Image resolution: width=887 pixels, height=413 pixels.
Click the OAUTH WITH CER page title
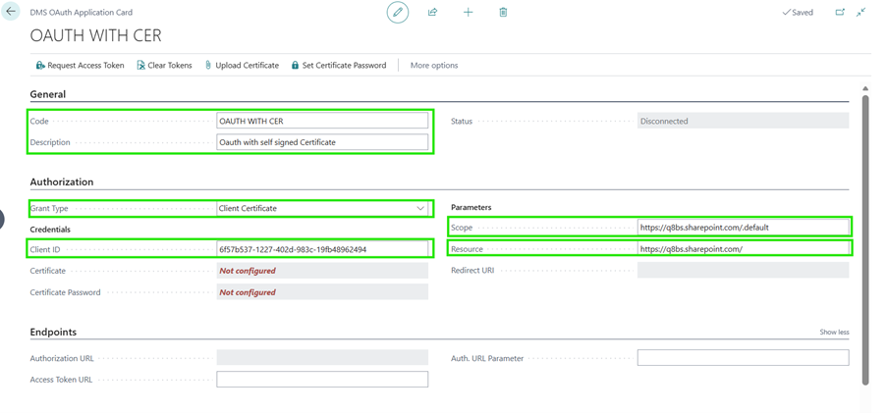click(95, 35)
